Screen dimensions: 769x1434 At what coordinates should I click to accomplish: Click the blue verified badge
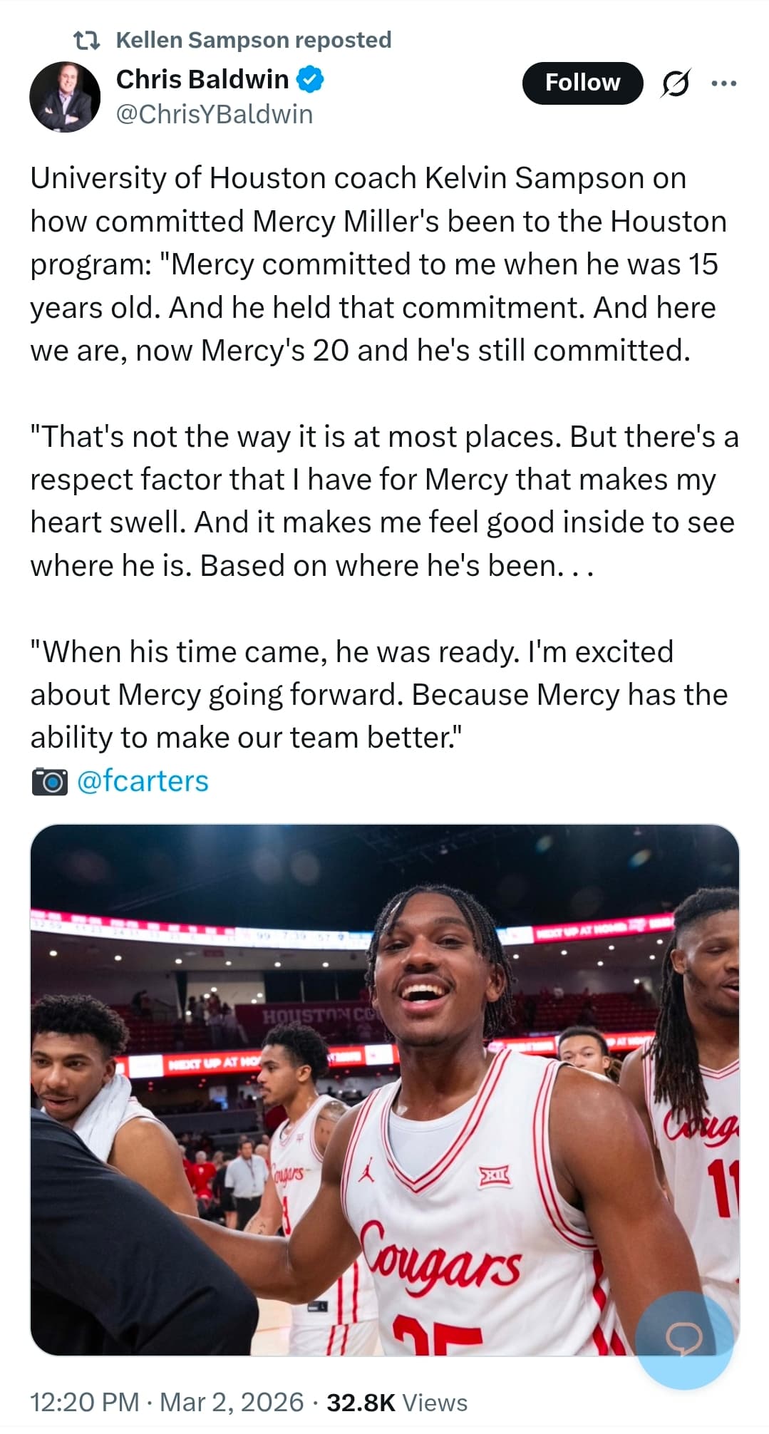tap(309, 79)
